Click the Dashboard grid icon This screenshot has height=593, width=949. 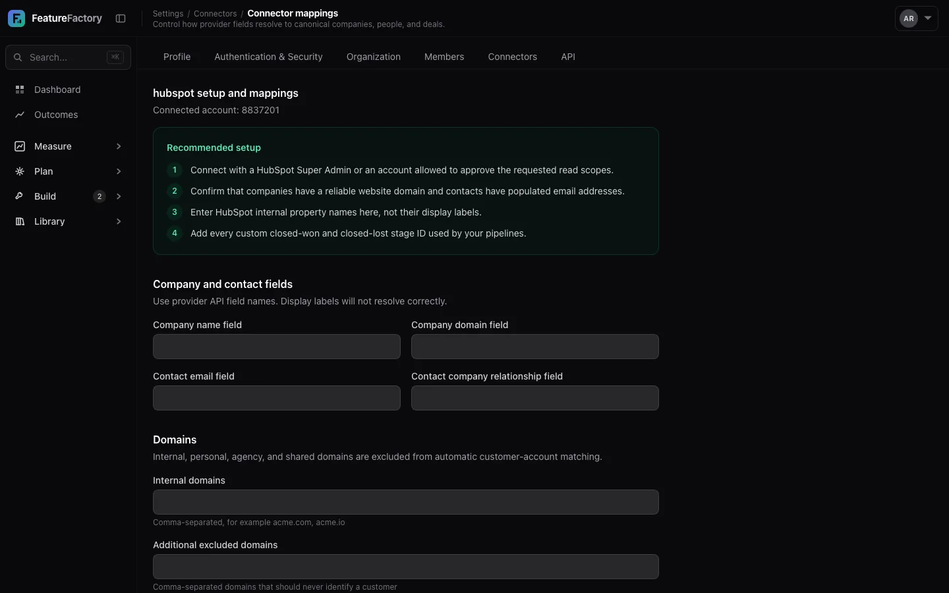pyautogui.click(x=20, y=90)
